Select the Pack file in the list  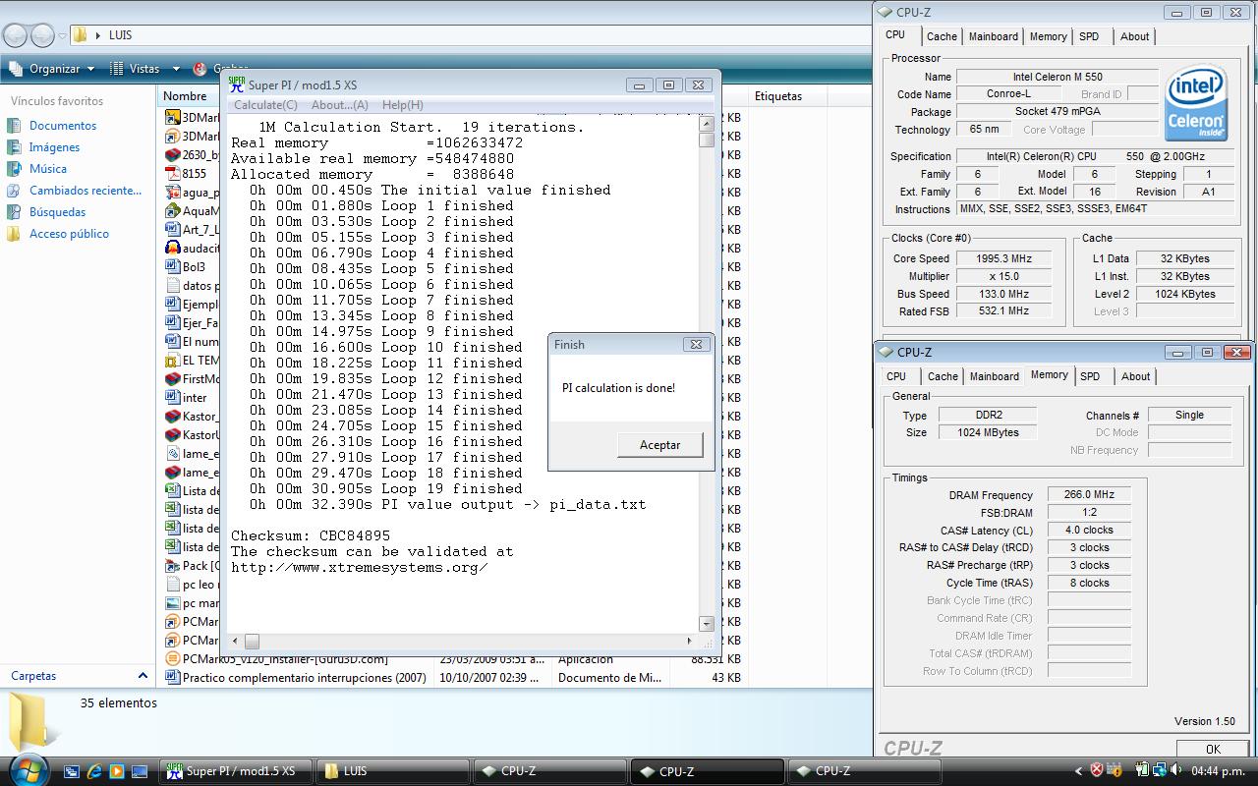coord(195,566)
